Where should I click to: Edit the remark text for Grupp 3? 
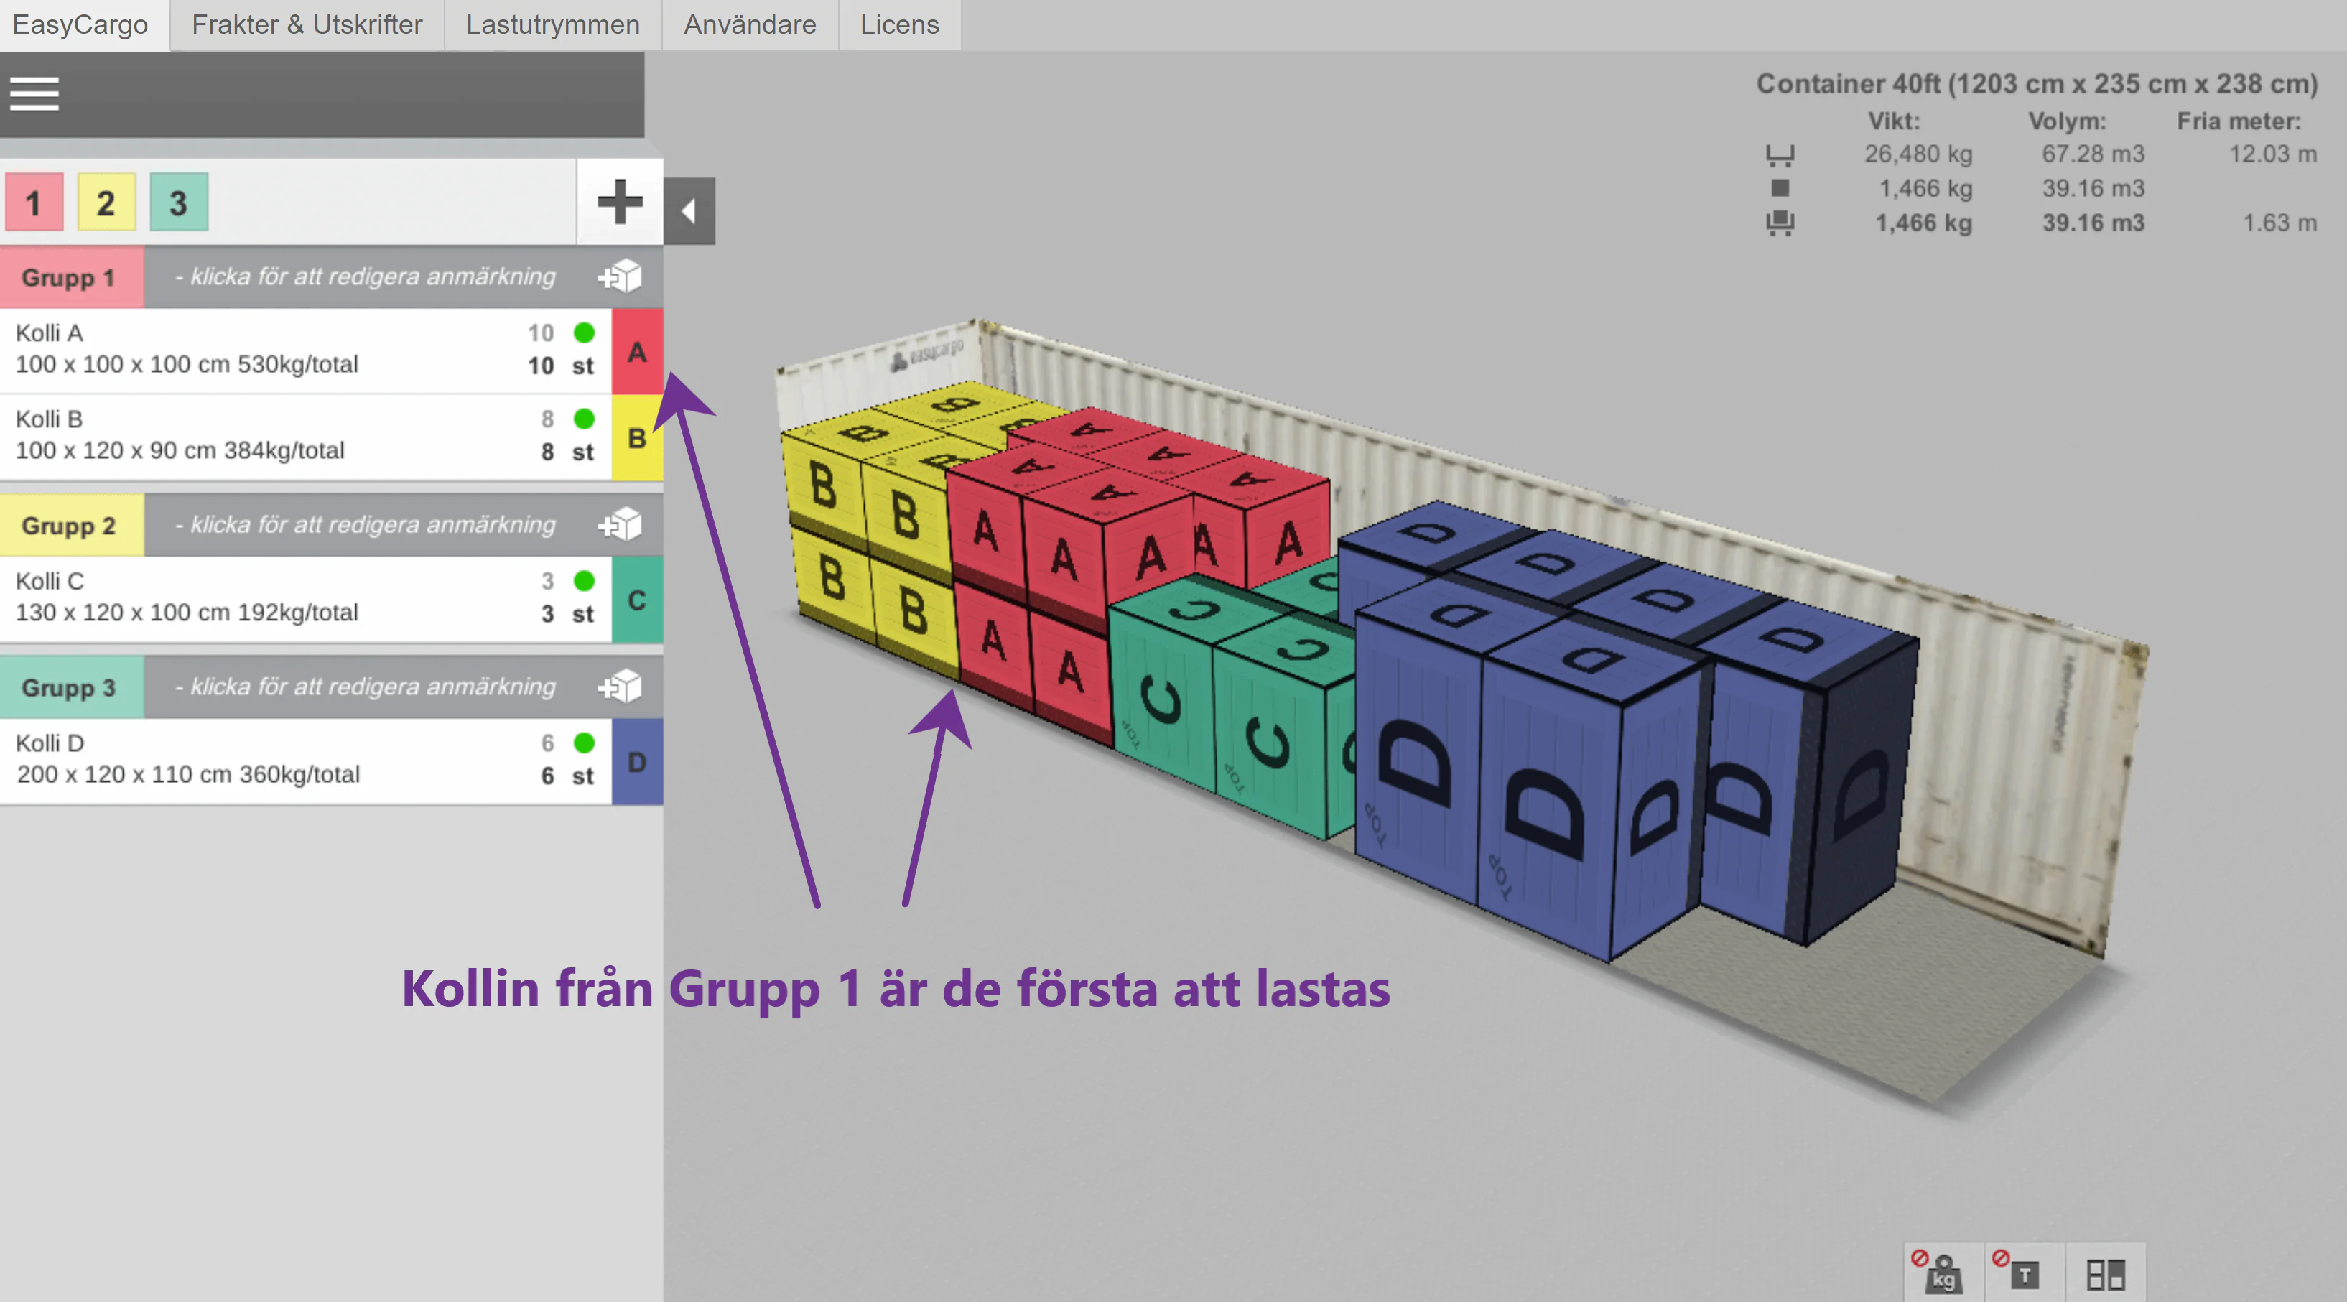(364, 686)
